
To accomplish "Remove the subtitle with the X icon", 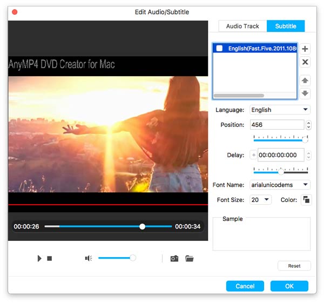I will click(x=305, y=62).
